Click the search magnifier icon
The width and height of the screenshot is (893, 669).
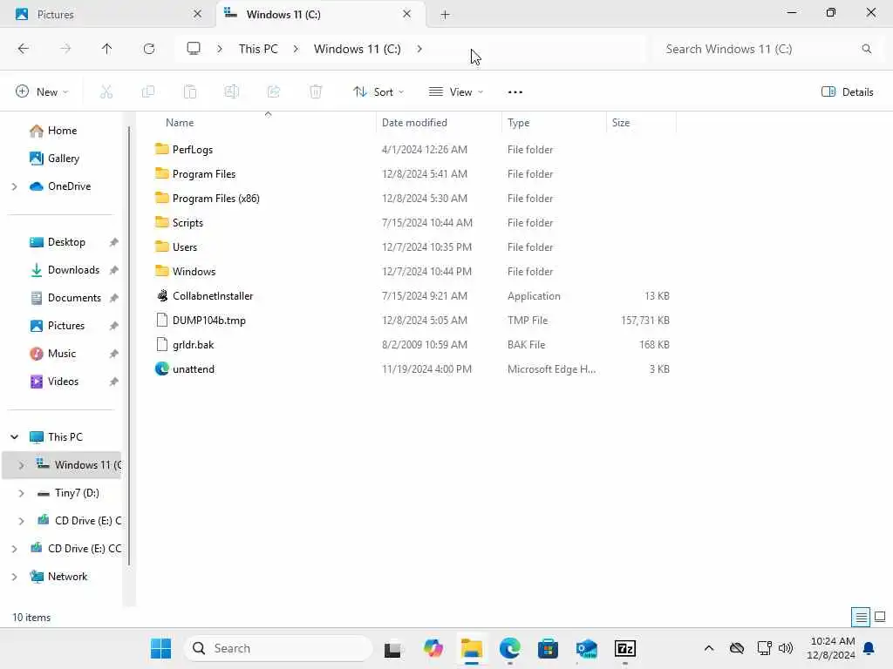point(866,49)
